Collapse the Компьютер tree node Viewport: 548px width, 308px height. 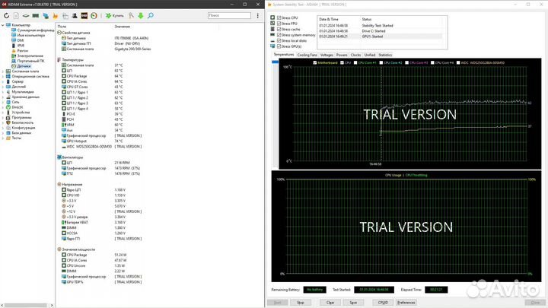(3, 25)
